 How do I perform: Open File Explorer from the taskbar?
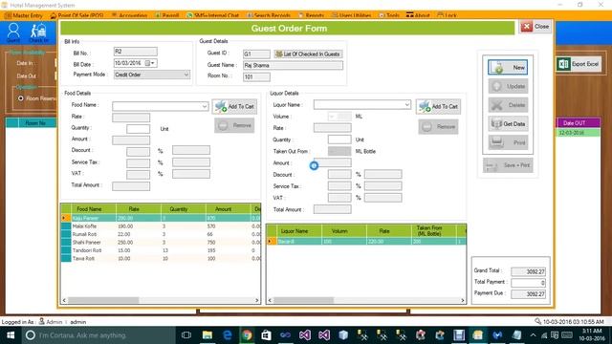click(x=208, y=335)
